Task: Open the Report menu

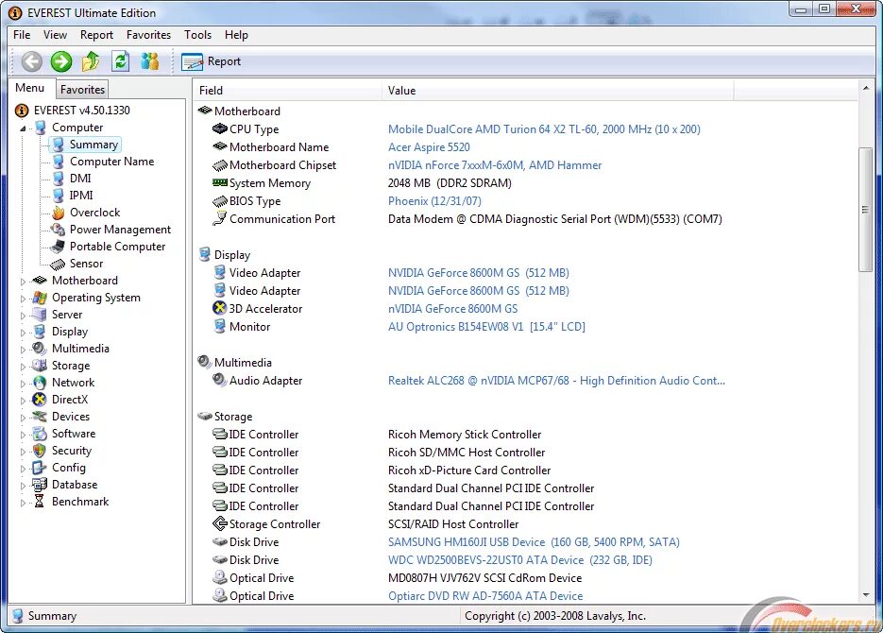Action: coord(96,35)
